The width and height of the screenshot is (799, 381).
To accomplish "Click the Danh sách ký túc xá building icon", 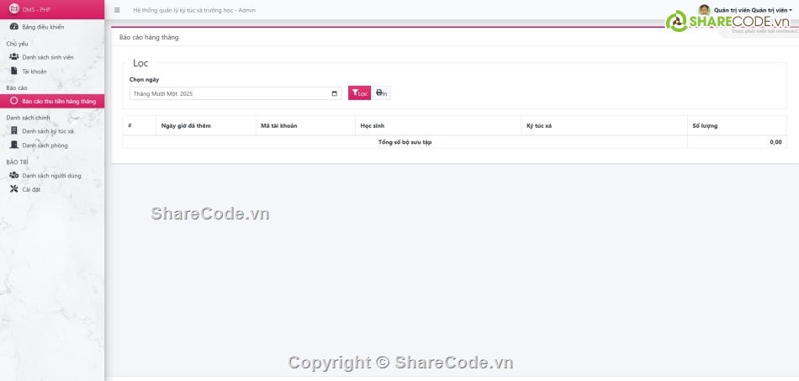I will click(x=14, y=131).
